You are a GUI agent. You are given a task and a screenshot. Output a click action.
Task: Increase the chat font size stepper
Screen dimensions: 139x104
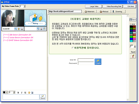point(14,92)
